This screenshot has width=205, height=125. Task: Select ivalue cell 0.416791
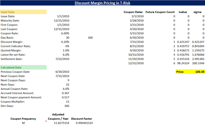(183, 54)
